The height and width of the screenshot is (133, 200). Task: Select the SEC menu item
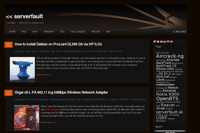point(62,32)
